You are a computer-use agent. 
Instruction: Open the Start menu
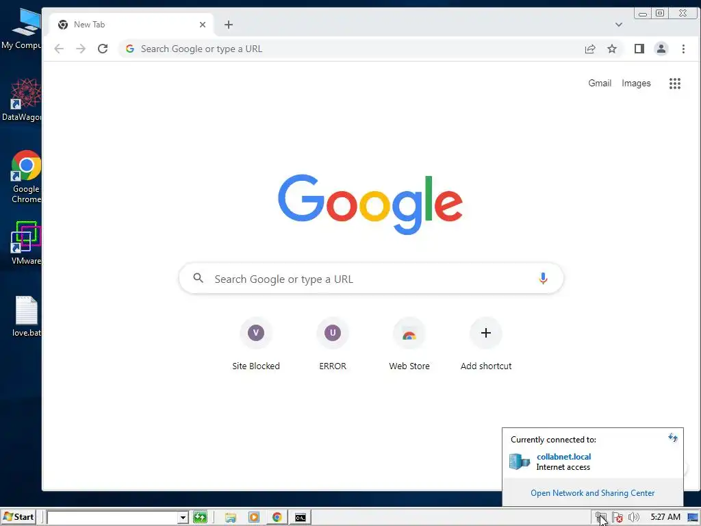[18, 517]
